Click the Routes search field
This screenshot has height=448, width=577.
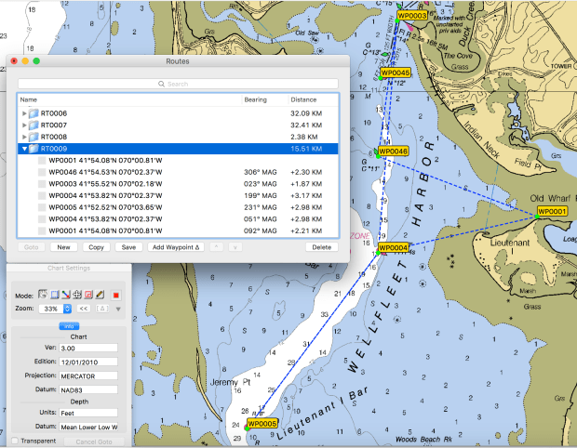pyautogui.click(x=177, y=84)
